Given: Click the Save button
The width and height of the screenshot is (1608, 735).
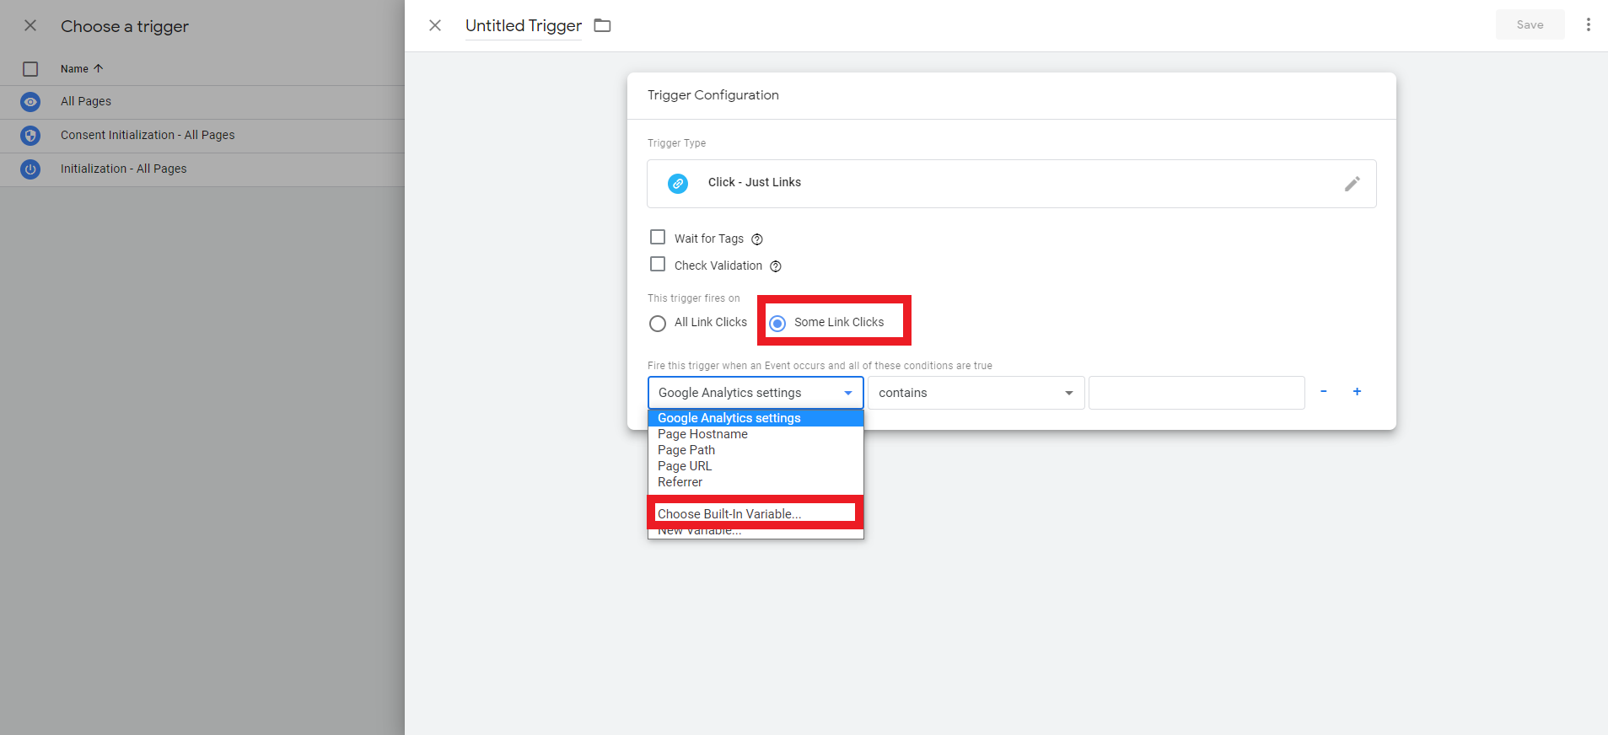Looking at the screenshot, I should [1529, 25].
